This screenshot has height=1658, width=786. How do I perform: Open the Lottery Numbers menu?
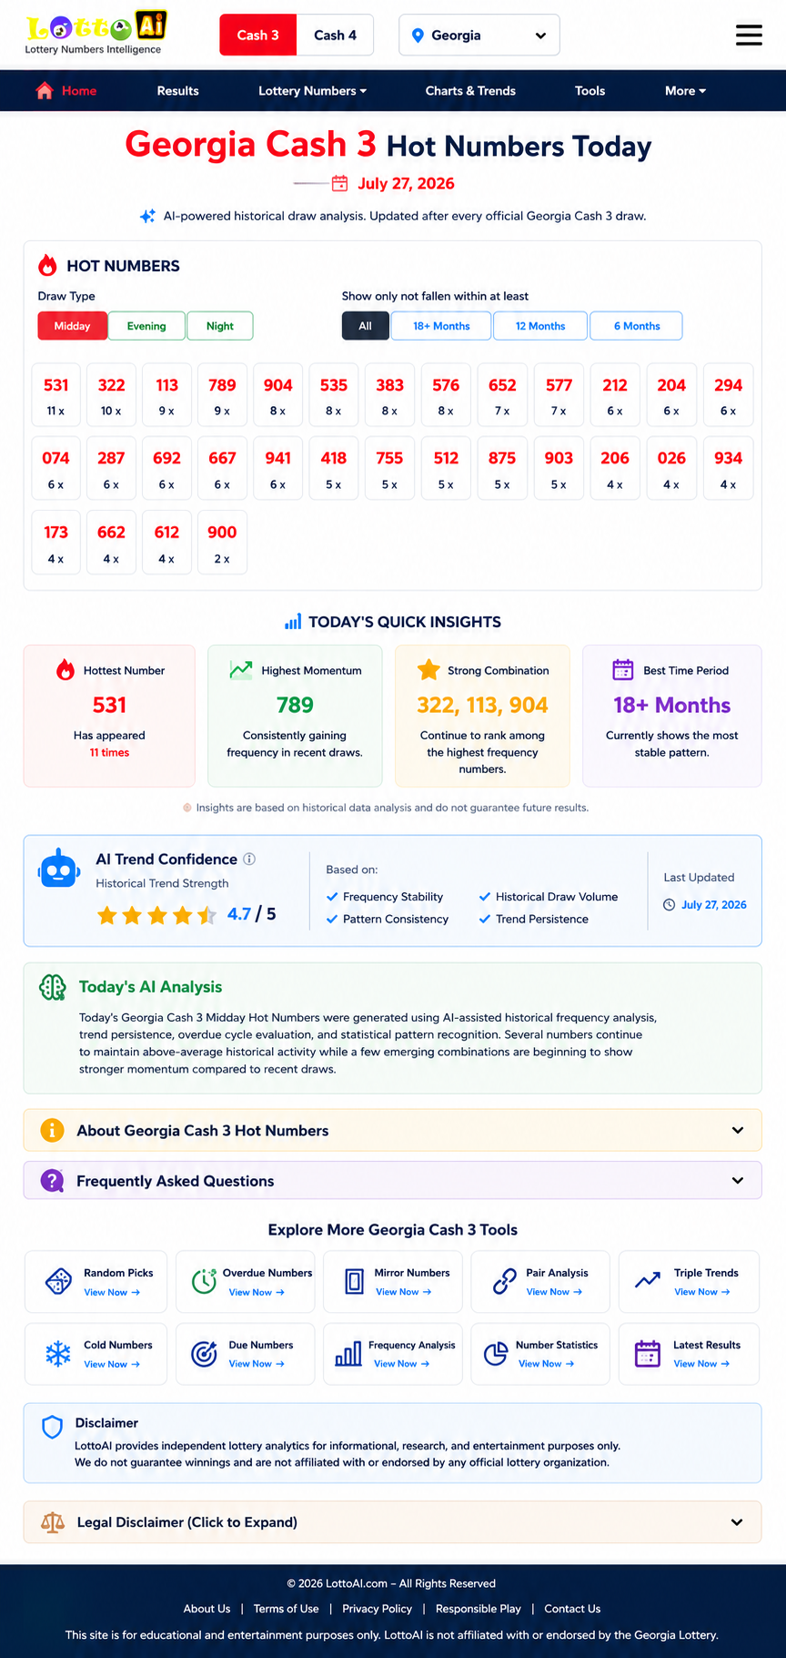312,91
